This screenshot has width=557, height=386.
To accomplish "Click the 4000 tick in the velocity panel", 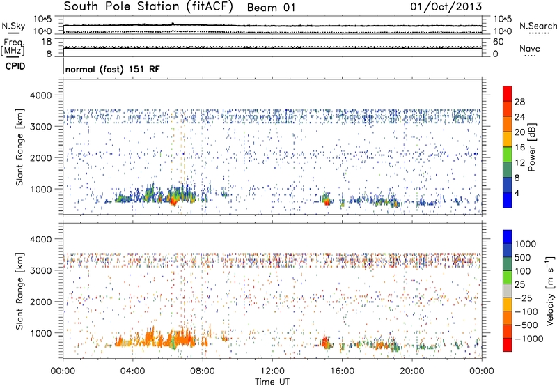I will pyautogui.click(x=40, y=239).
